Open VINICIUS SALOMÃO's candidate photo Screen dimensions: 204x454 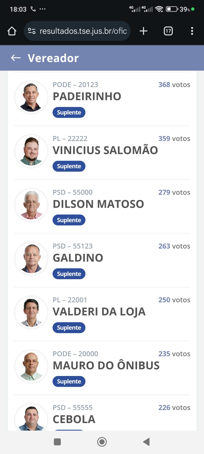click(31, 151)
